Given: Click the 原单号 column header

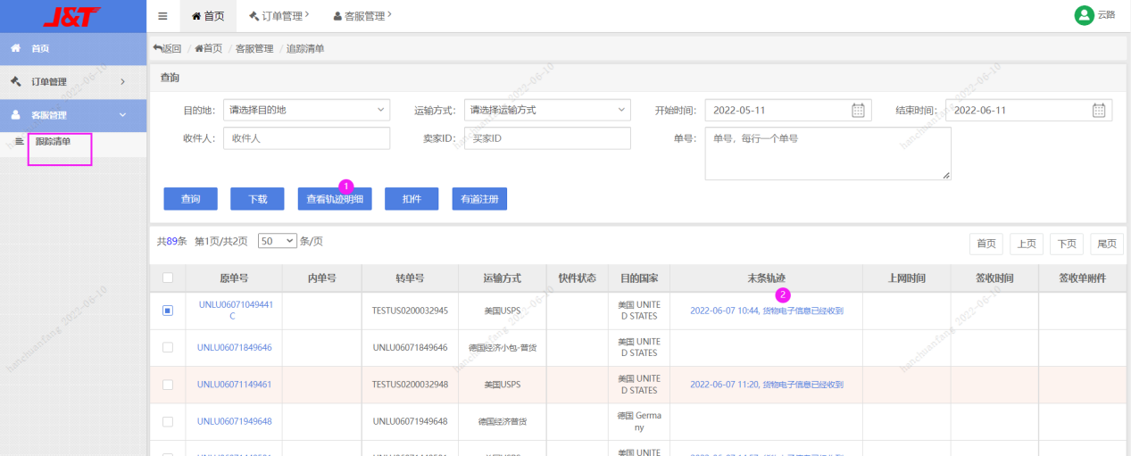Looking at the screenshot, I should [234, 278].
